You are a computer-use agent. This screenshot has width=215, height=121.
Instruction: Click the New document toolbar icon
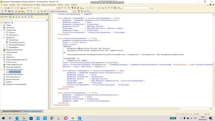tap(2, 8)
